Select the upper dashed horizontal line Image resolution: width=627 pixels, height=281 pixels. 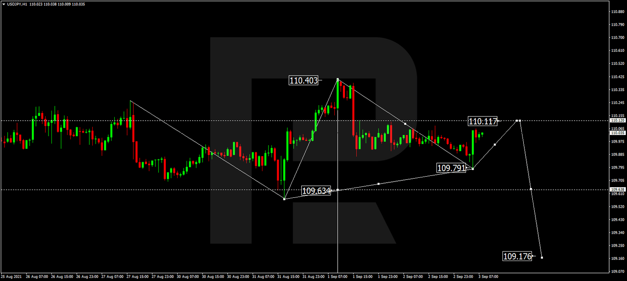(184, 120)
